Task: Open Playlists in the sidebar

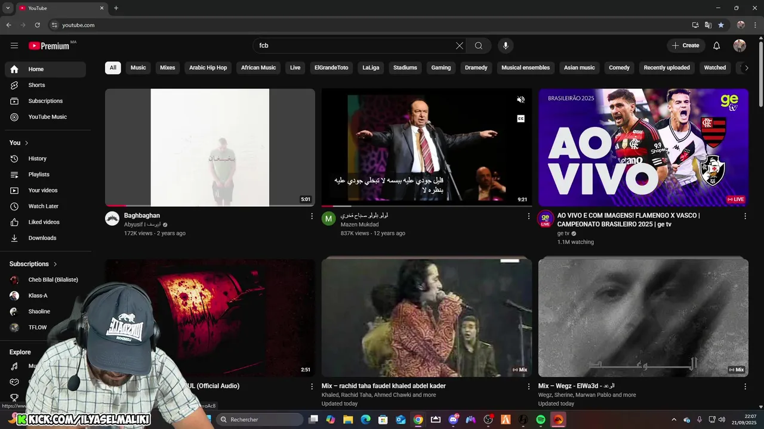Action: point(45,175)
